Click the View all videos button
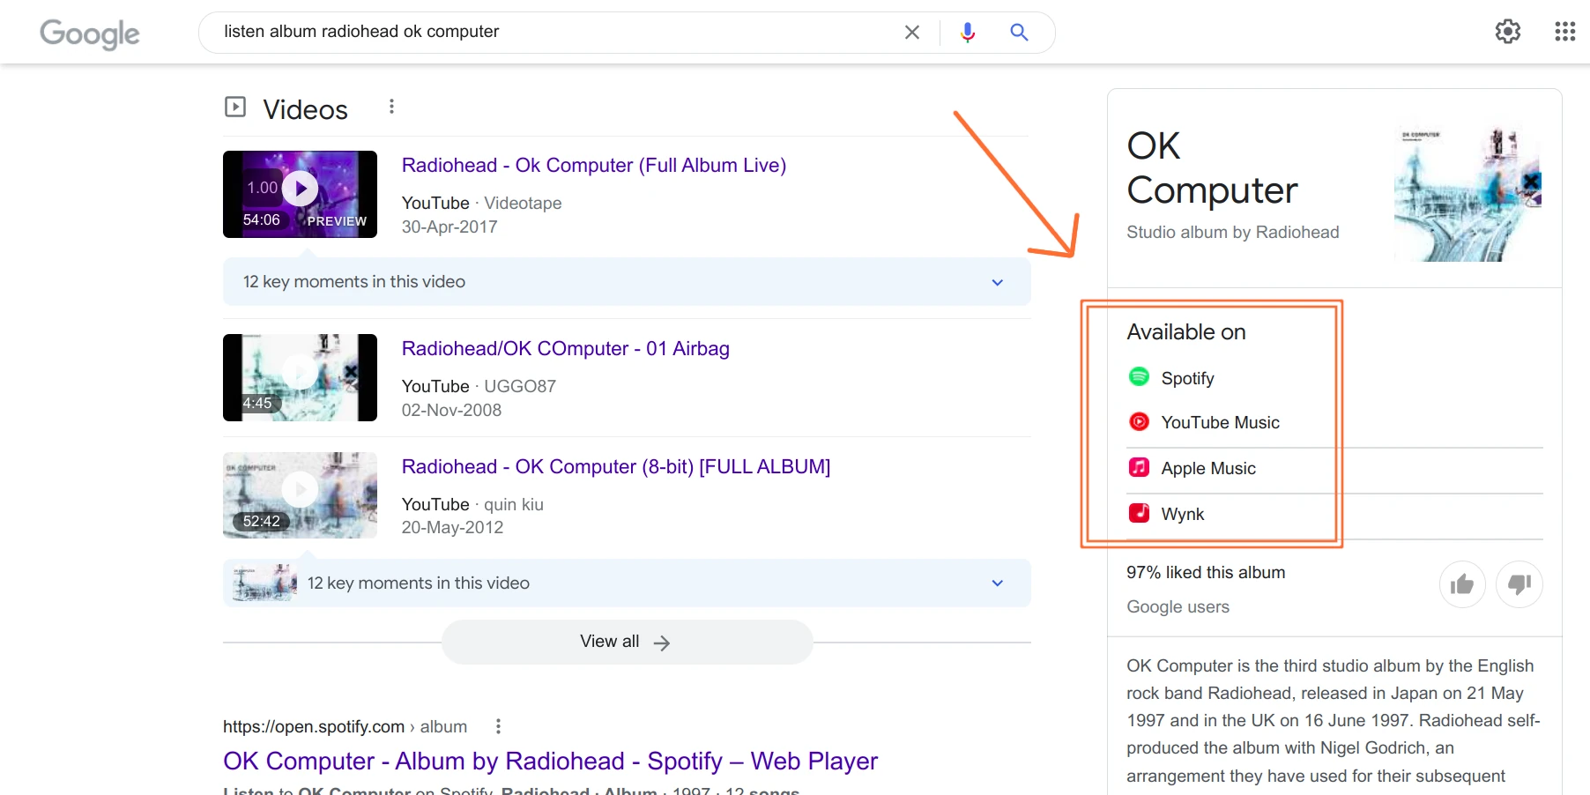This screenshot has width=1590, height=795. pos(627,642)
